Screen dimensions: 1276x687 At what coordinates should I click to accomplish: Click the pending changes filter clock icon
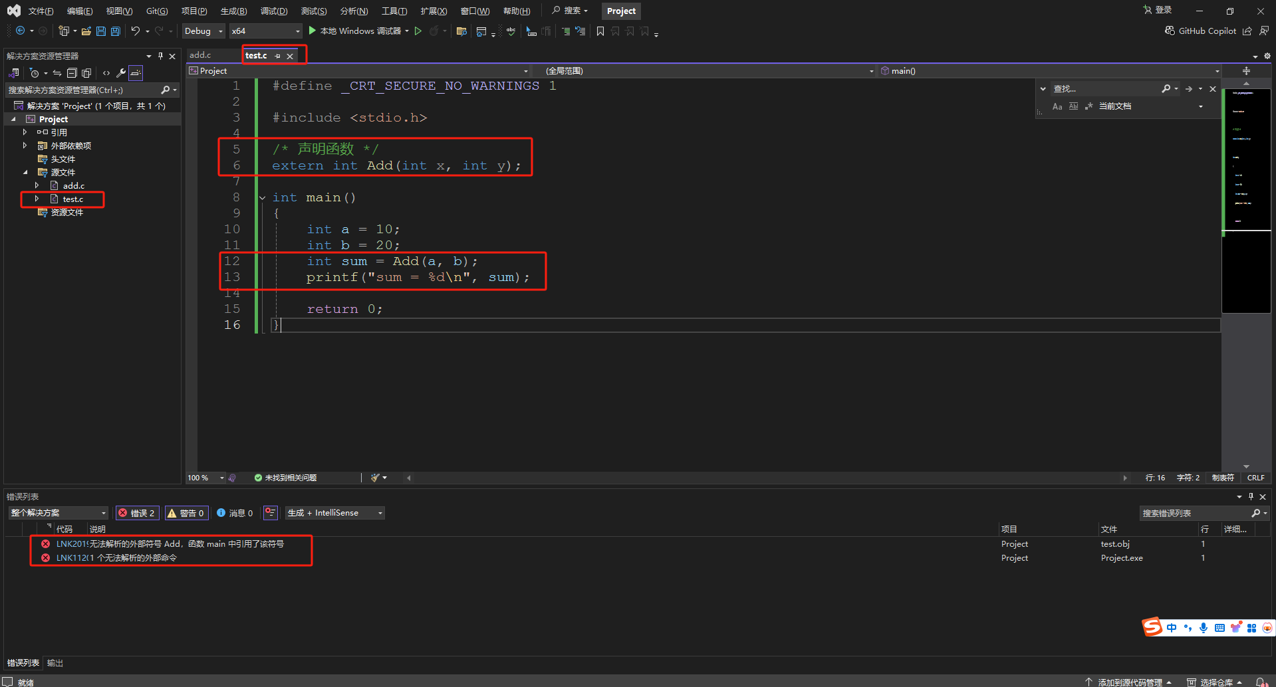[35, 73]
